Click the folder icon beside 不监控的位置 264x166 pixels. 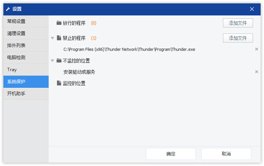click(x=59, y=61)
